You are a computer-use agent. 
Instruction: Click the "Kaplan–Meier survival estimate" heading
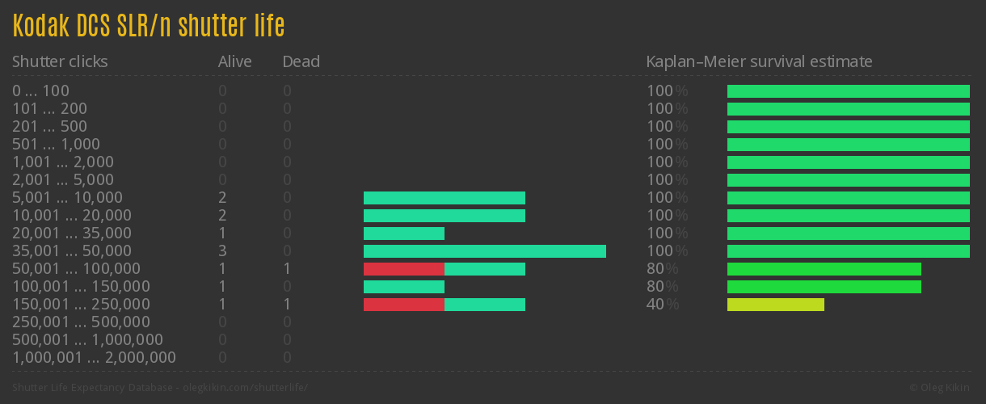point(759,61)
